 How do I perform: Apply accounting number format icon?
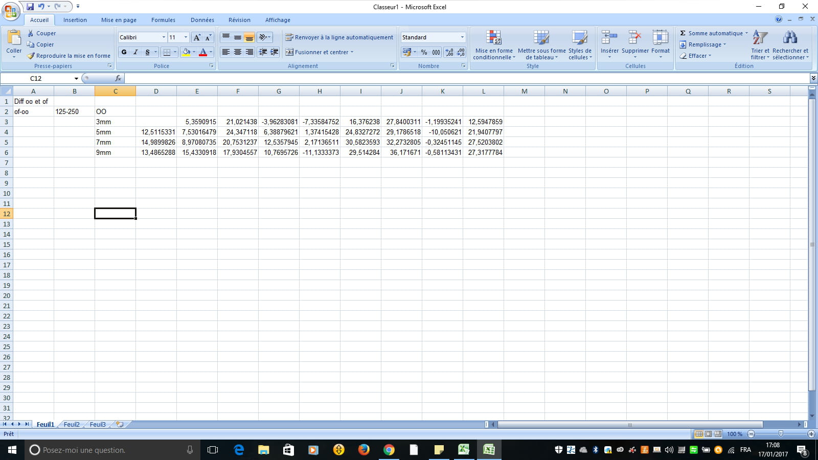coord(407,52)
